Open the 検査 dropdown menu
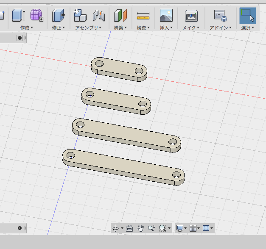Viewport: 266px width, 249px height. point(143,28)
